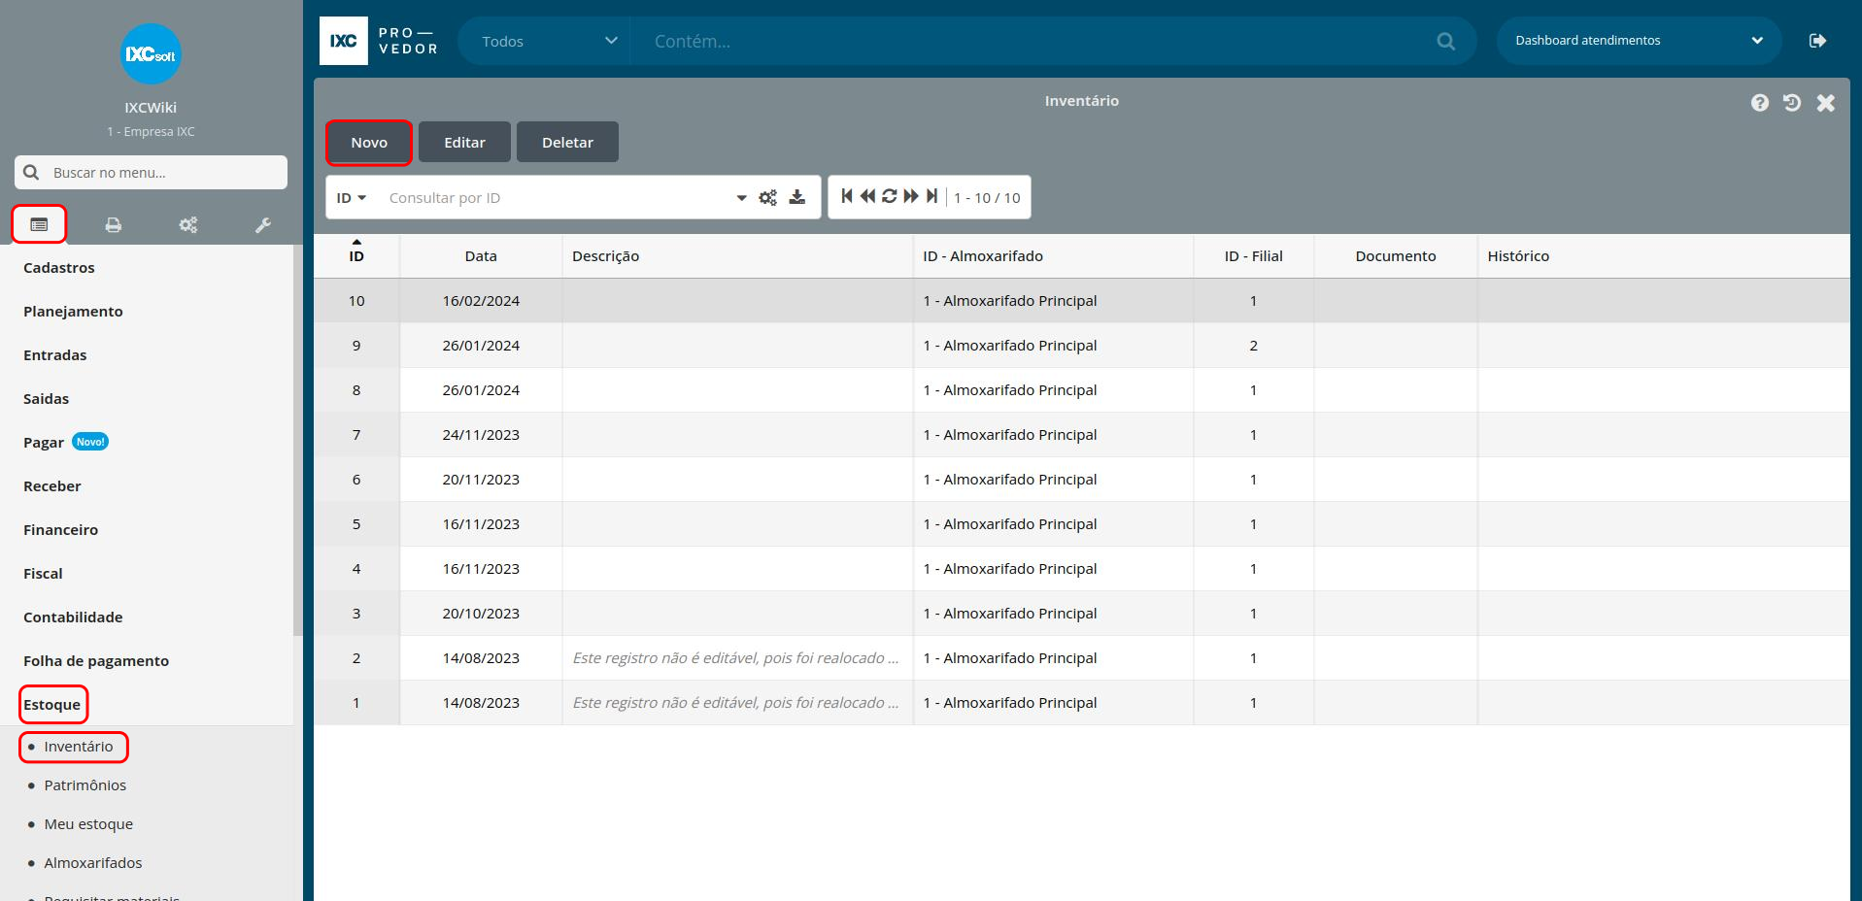
Task: Select the row dated 16/02/2024
Action: coord(1081,301)
